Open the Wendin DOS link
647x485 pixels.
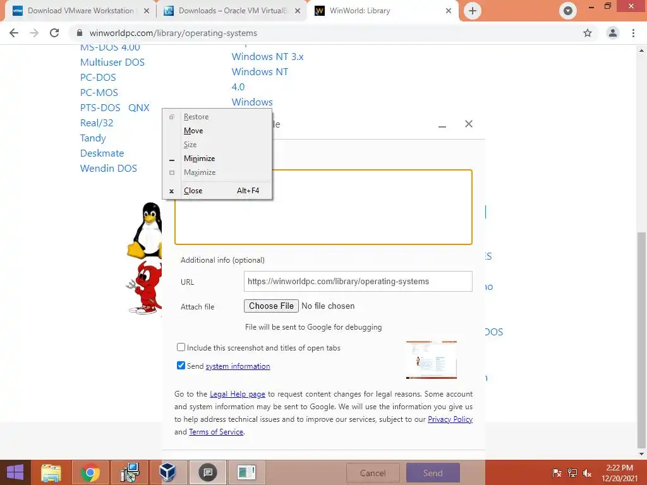pyautogui.click(x=109, y=168)
